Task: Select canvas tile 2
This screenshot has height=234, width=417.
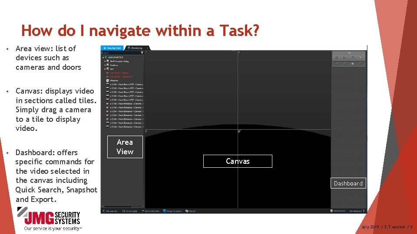Action: 284,90
